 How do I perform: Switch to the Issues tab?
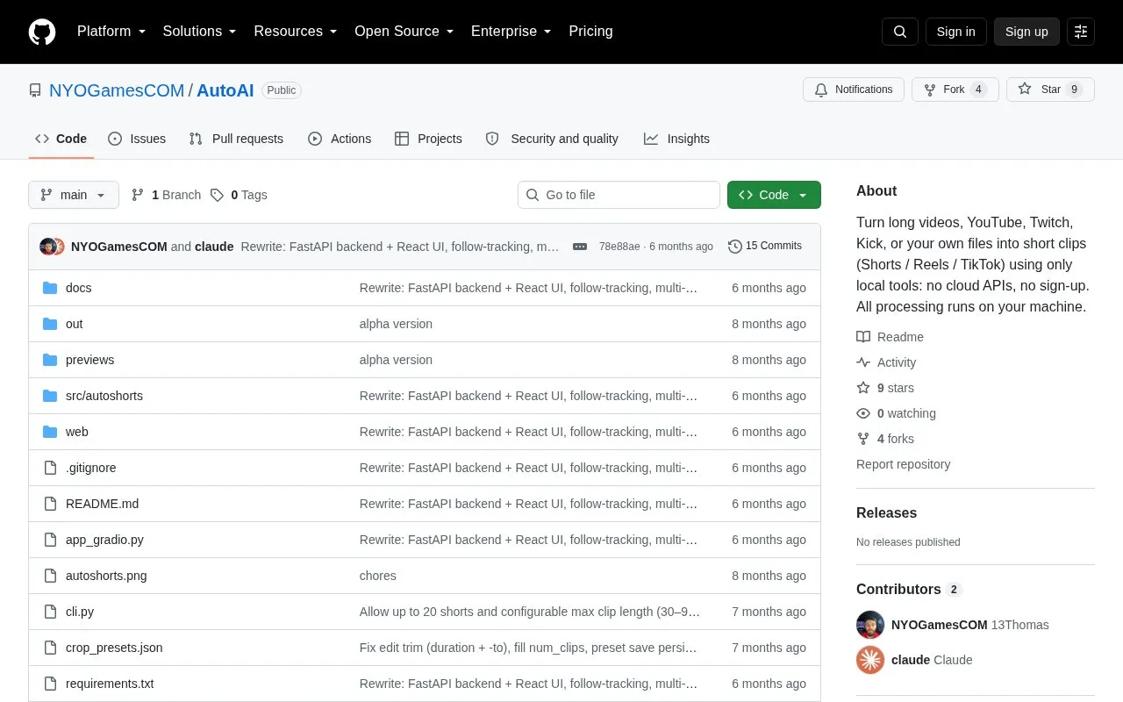(x=137, y=139)
